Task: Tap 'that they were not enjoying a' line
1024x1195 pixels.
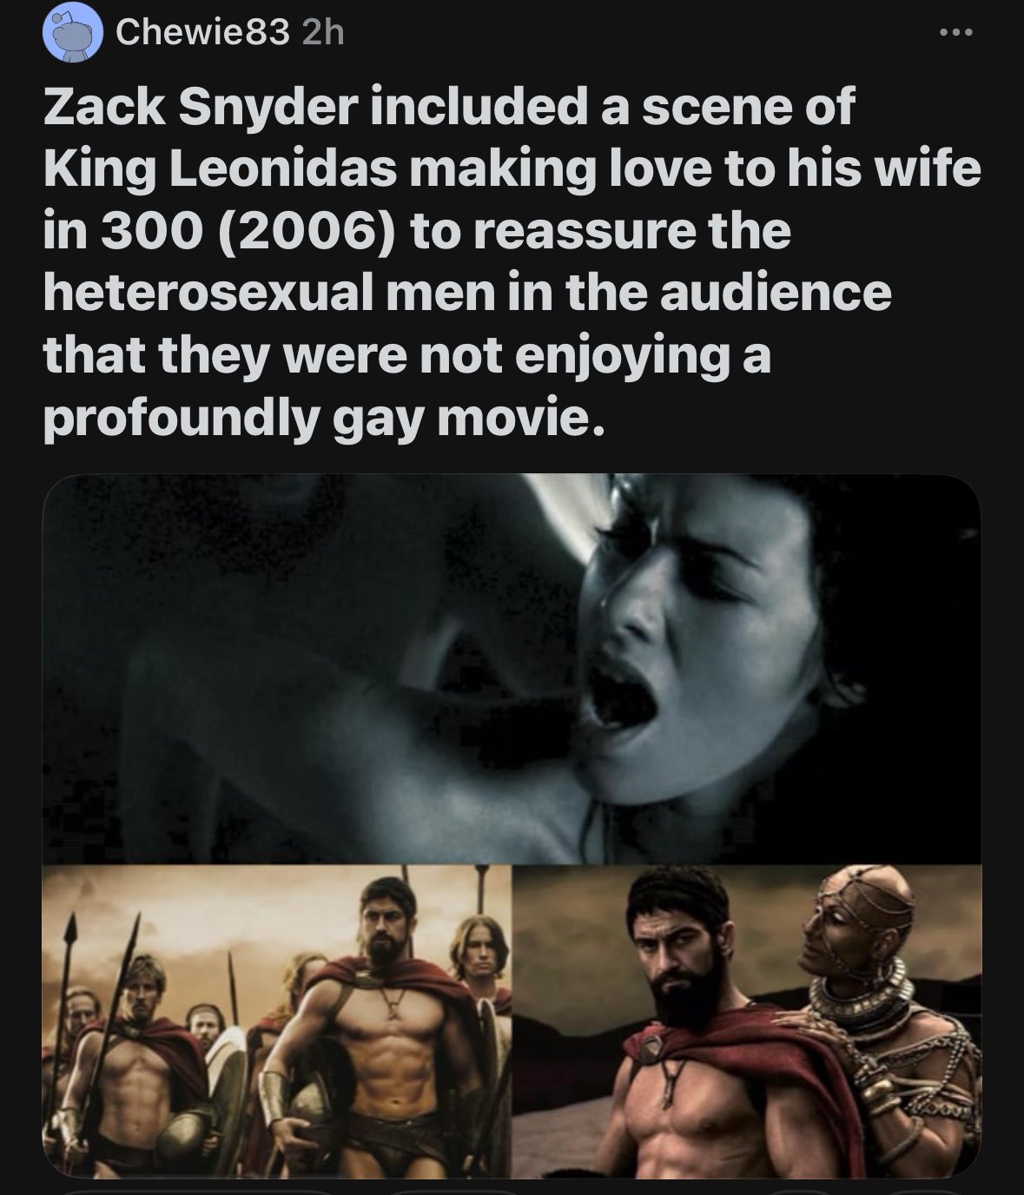Action: (406, 356)
